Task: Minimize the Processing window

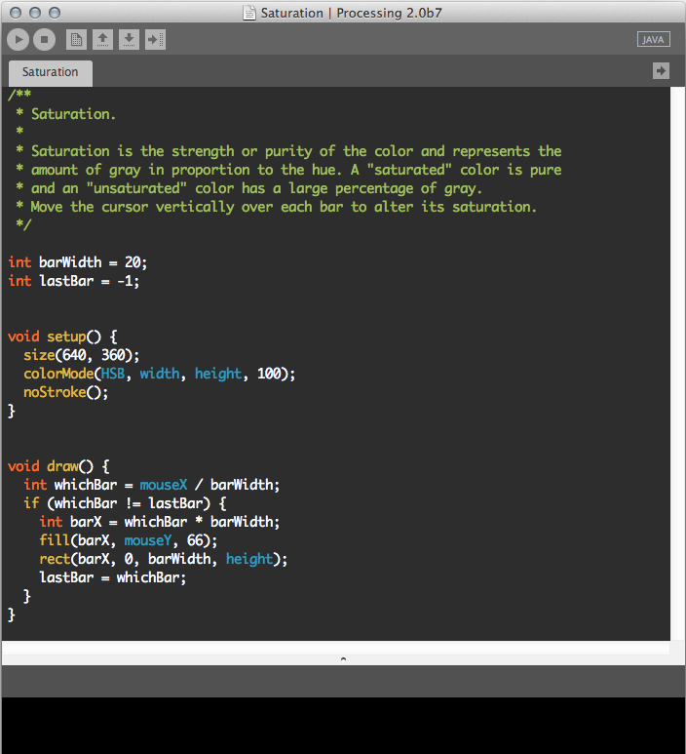Action: pos(35,13)
